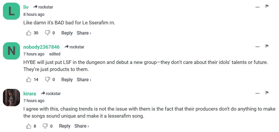Reply to nobody2367846's comment
Screen dimensions: 279x132
pyautogui.click(x=67, y=79)
